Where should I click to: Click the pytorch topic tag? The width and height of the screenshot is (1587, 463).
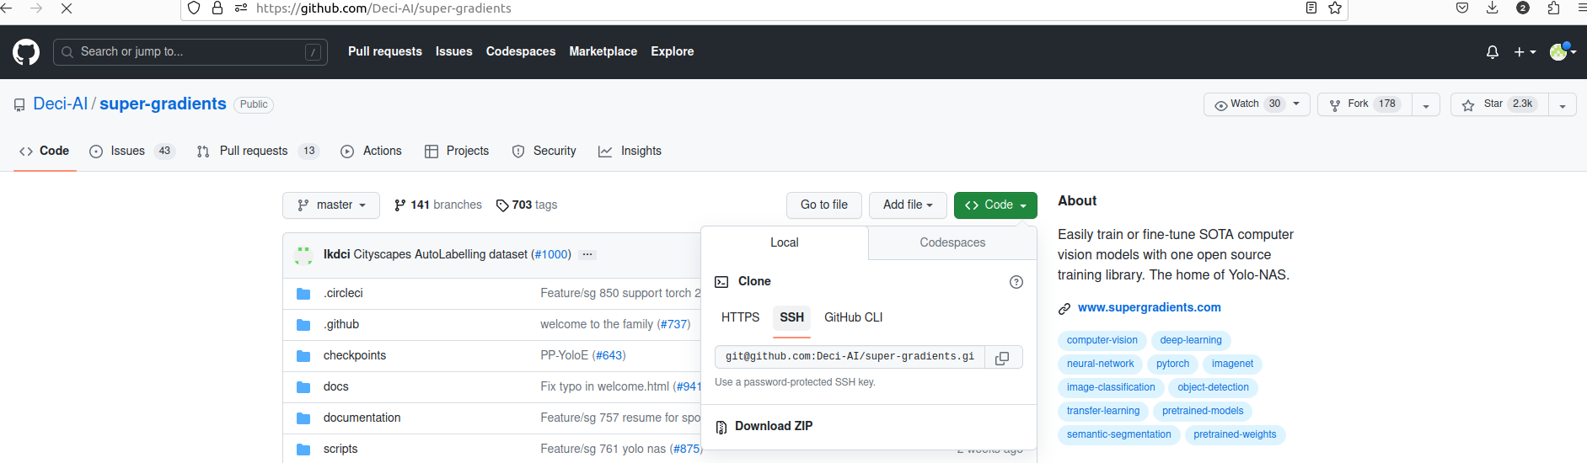1172,365
